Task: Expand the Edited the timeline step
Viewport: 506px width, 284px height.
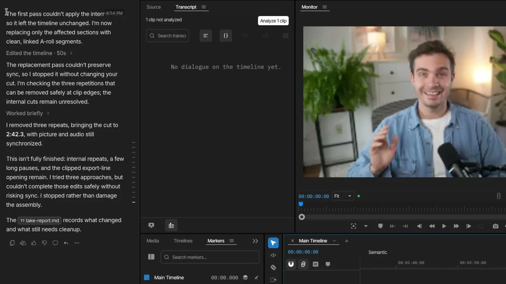Action: (x=39, y=53)
